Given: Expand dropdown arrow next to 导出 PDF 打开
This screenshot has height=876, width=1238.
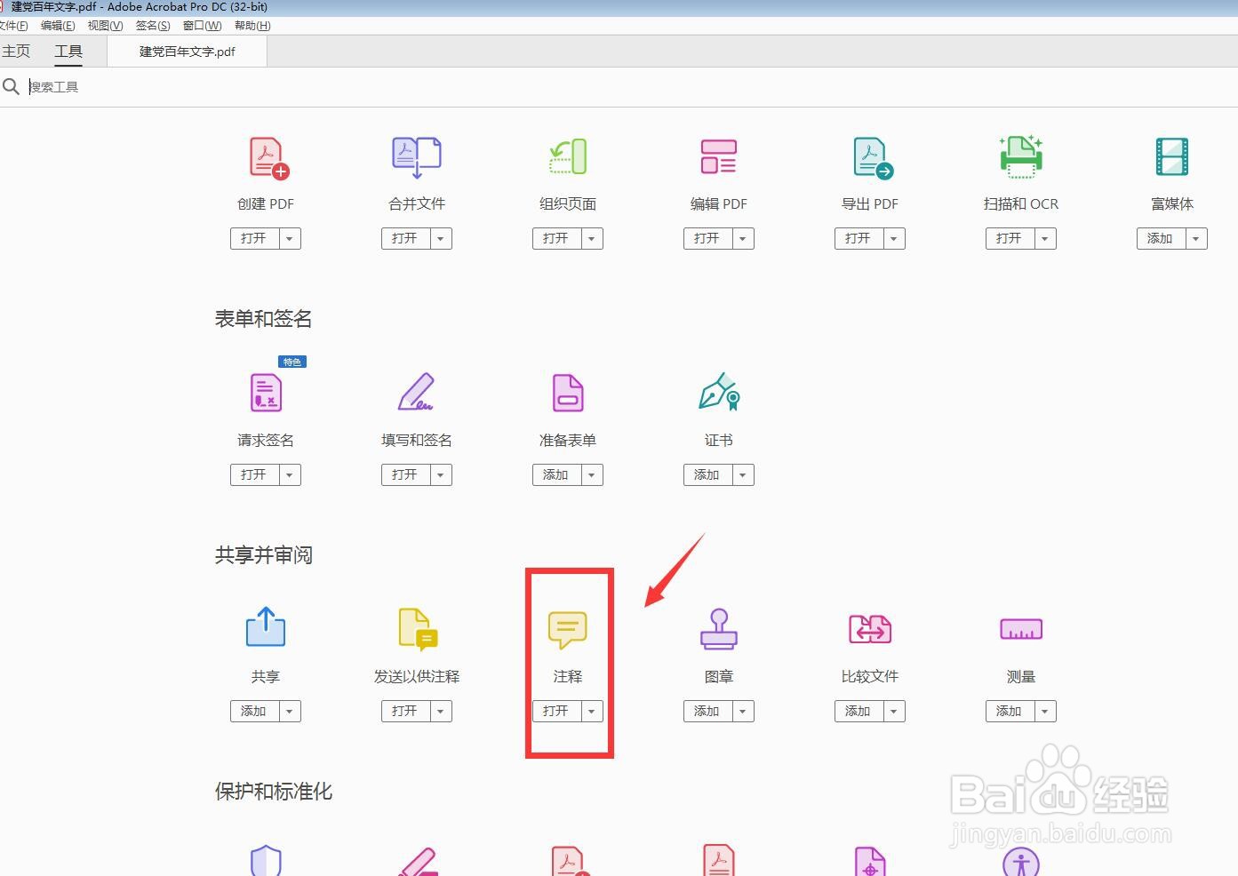Looking at the screenshot, I should pyautogui.click(x=894, y=239).
